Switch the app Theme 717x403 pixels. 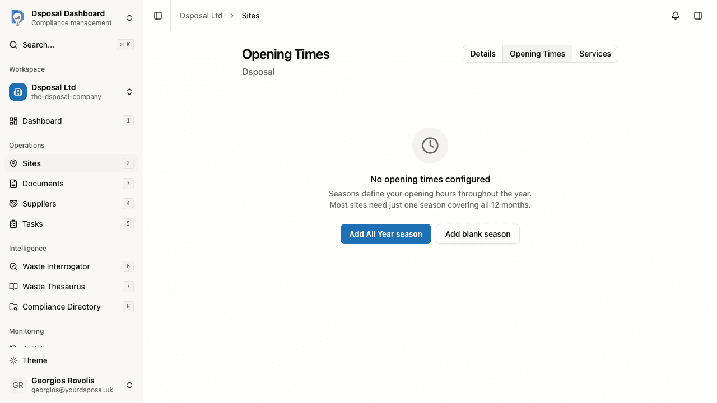pos(34,360)
